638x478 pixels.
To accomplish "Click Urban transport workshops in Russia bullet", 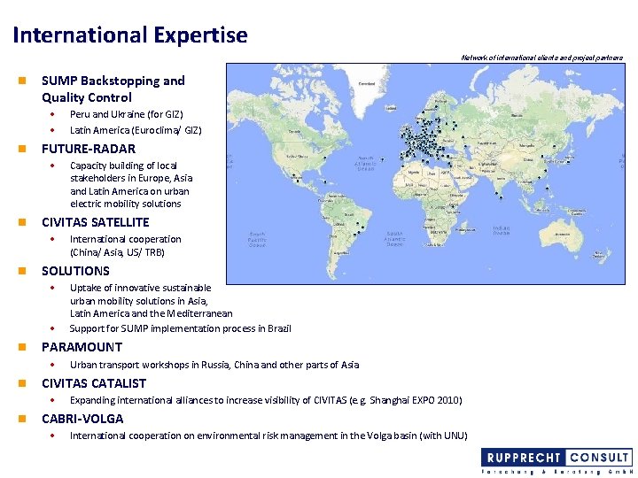I will (214, 365).
